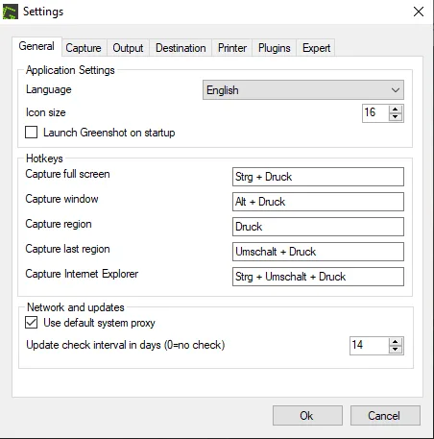The height and width of the screenshot is (439, 434).
Task: Click the Capture region hotkey field
Action: (318, 227)
